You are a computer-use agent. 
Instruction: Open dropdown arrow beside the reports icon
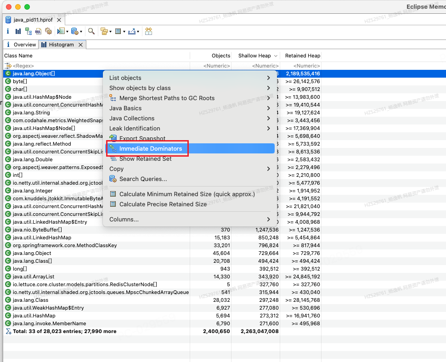point(67,32)
